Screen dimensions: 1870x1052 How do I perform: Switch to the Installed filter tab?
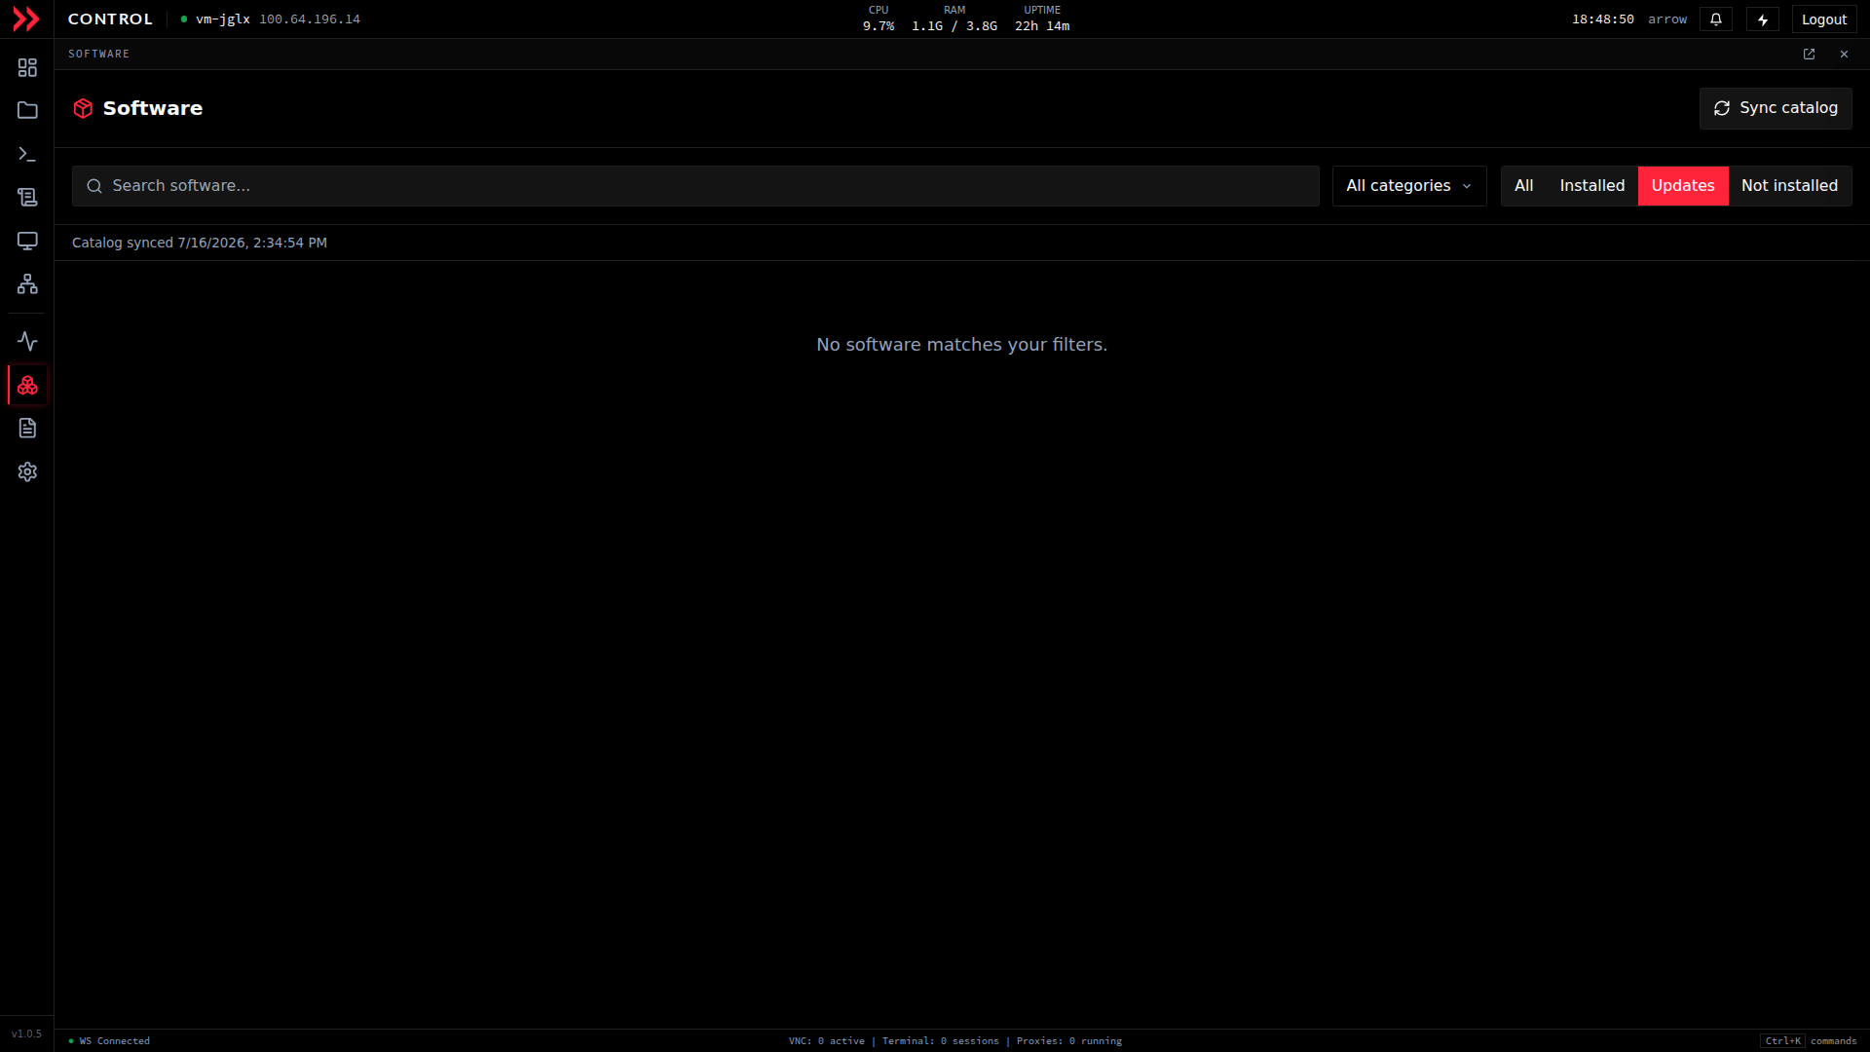(x=1592, y=186)
